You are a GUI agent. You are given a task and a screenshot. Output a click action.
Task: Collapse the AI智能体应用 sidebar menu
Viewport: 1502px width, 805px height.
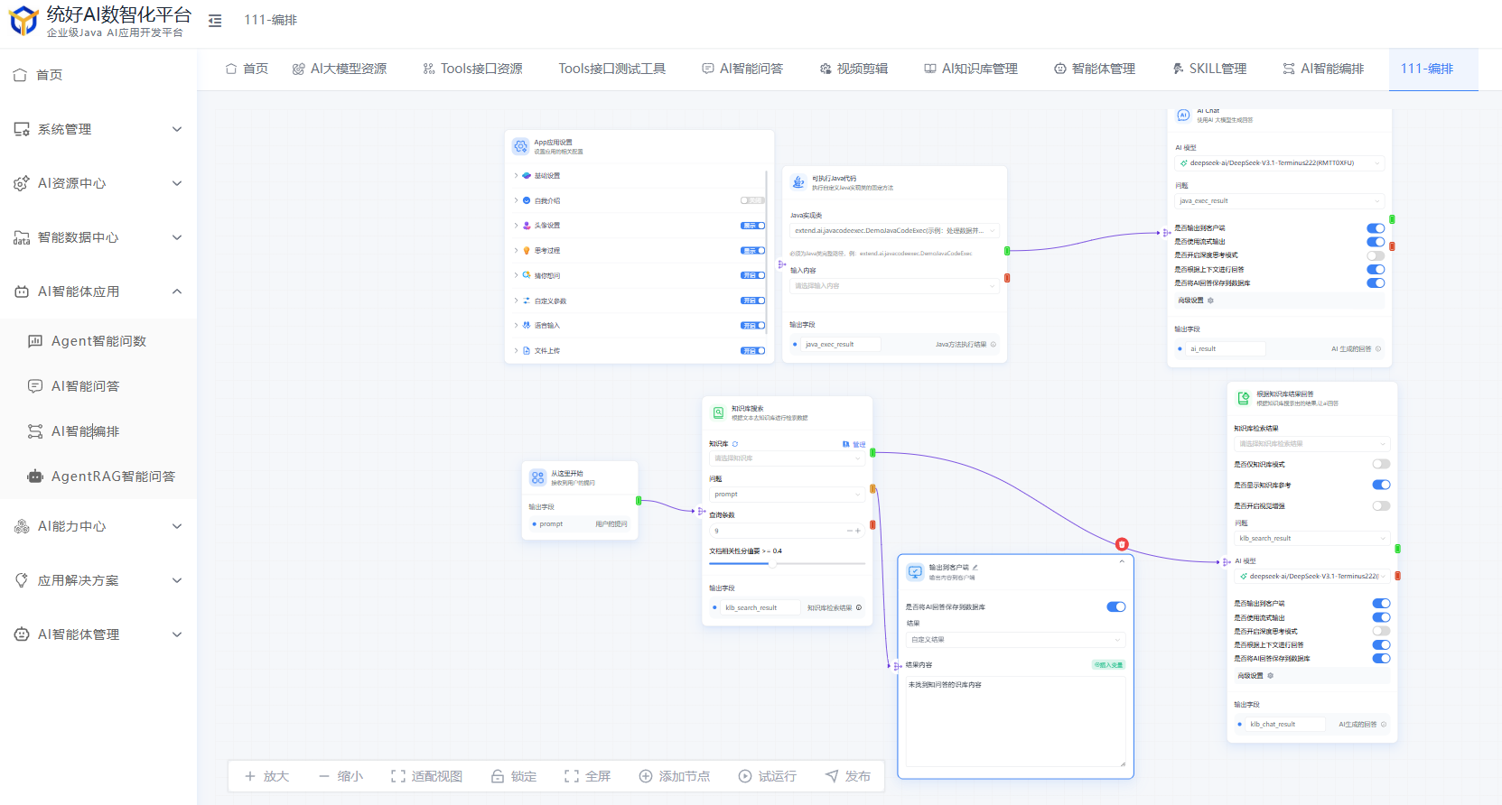click(98, 291)
